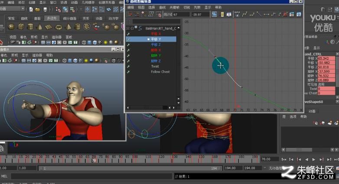Click scroll-up arrow in Graph Editor outliner
This screenshot has height=184, width=339.
(x=179, y=28)
